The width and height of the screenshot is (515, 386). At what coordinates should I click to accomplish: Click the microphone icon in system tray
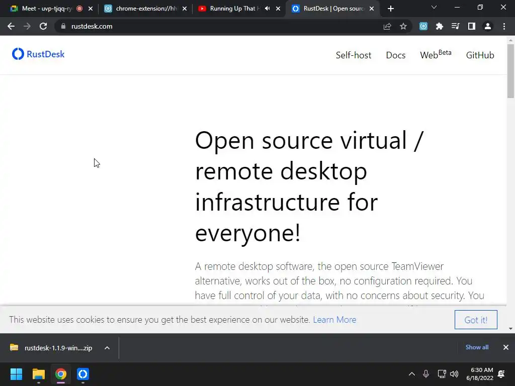(426, 374)
